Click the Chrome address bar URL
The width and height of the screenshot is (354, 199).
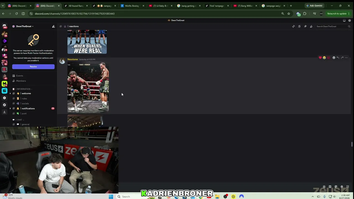tap(75, 14)
